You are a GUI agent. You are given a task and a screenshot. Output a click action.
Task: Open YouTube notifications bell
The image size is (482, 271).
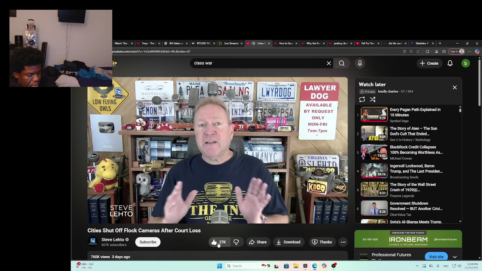tap(450, 63)
